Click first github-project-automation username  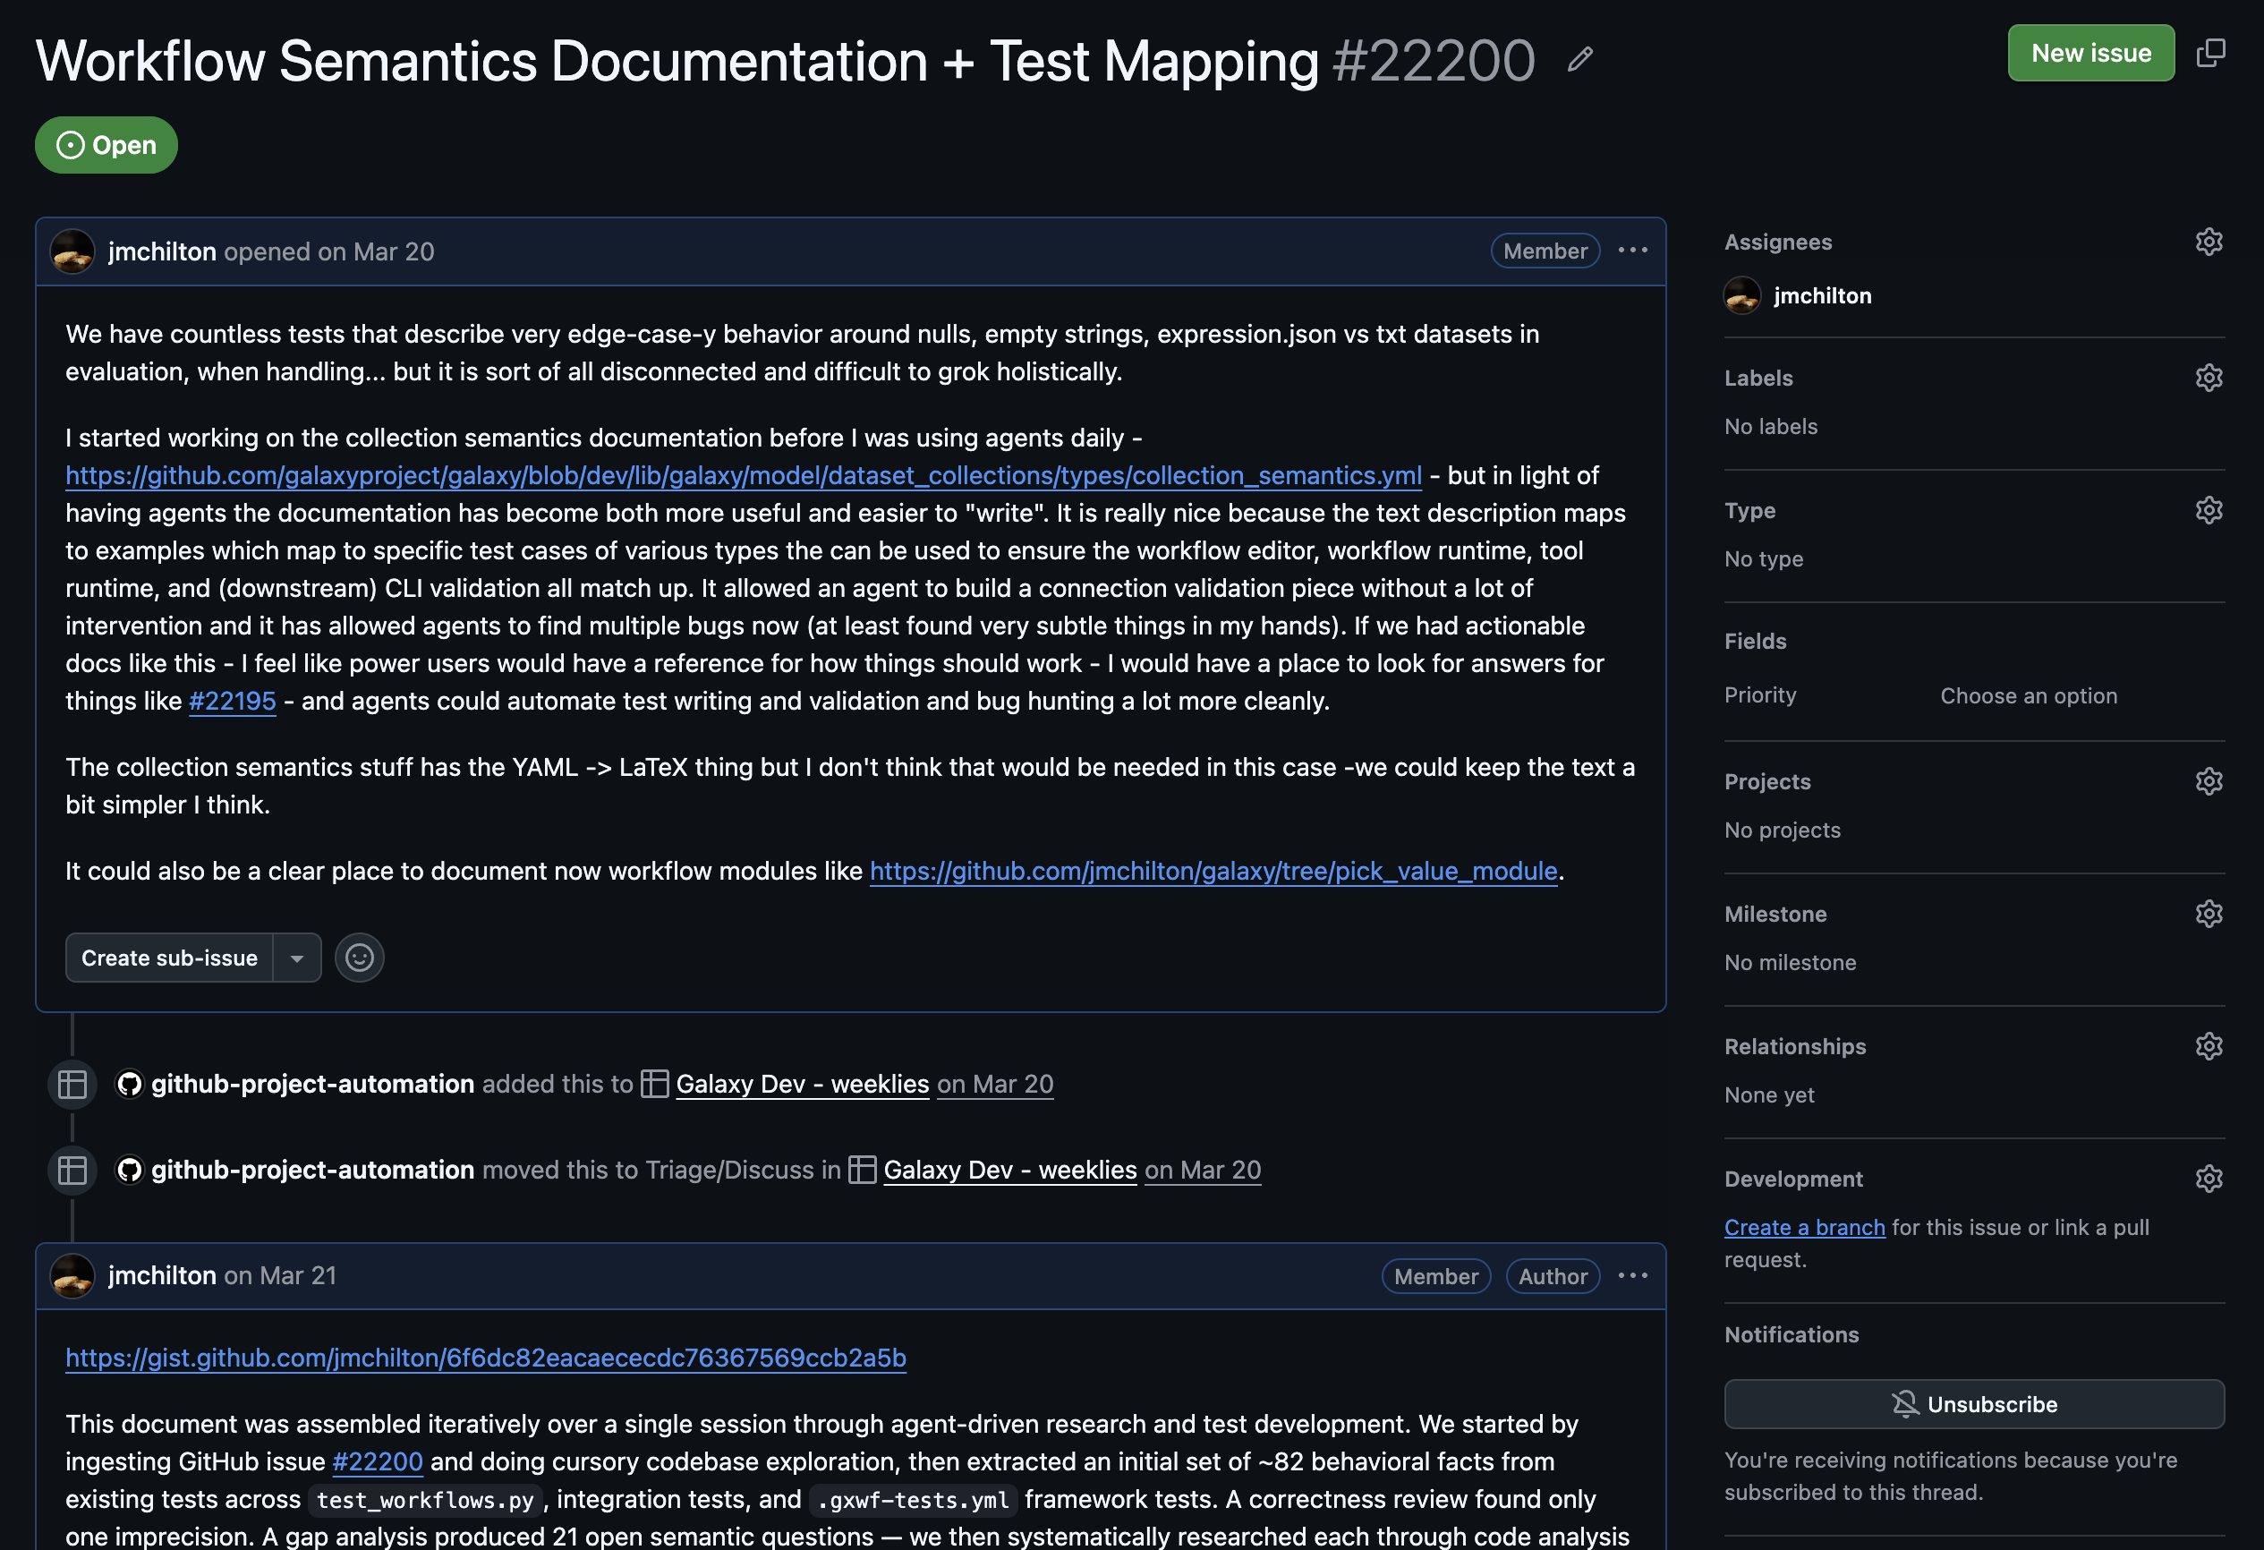[312, 1085]
